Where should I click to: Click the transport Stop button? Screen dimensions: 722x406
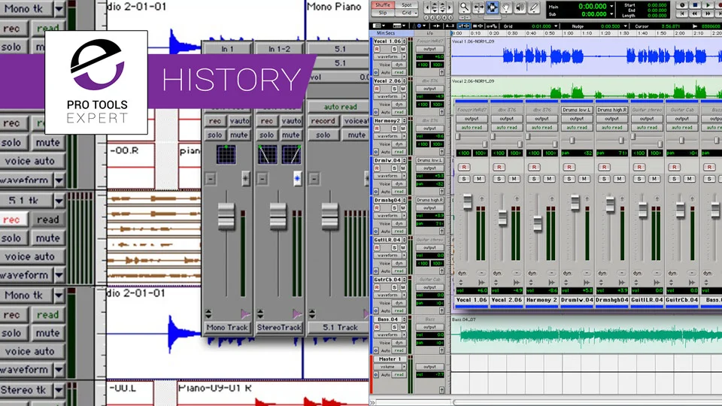(695, 5)
